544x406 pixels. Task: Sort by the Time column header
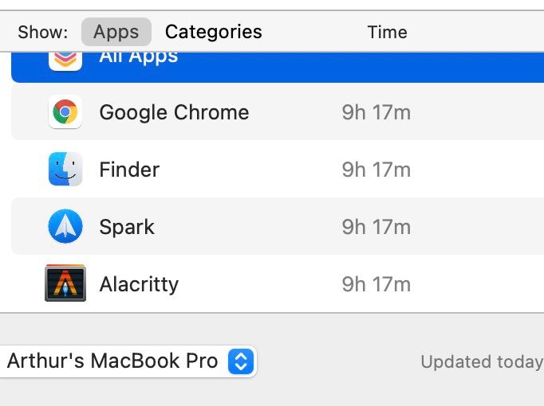click(x=387, y=32)
